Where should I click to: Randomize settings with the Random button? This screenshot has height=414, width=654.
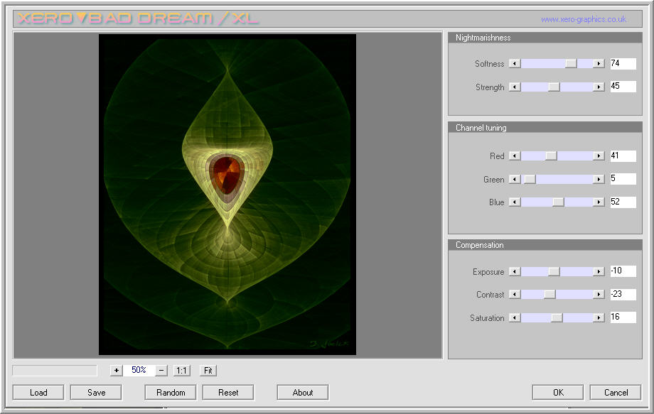point(171,393)
